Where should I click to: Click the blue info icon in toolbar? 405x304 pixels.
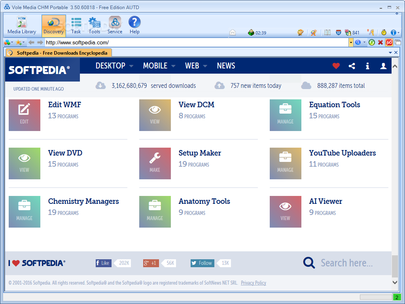click(394, 32)
